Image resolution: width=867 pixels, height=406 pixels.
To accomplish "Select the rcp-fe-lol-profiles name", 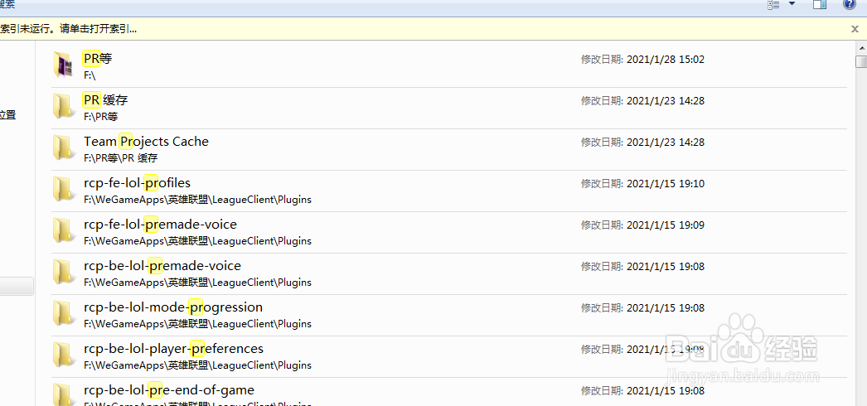I will pyautogui.click(x=137, y=183).
